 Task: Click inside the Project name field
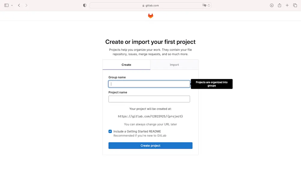149,99
